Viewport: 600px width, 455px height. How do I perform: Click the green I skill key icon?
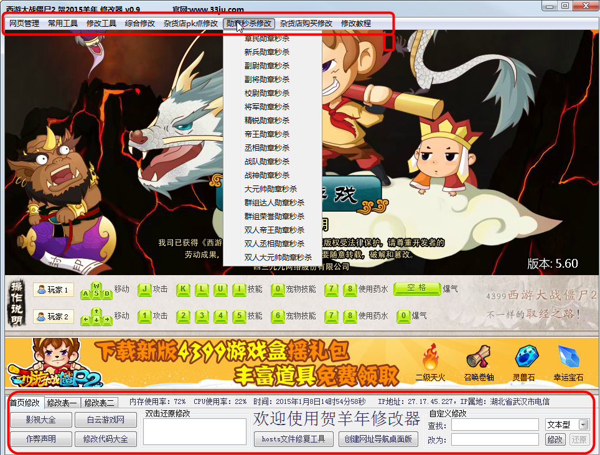coord(239,289)
